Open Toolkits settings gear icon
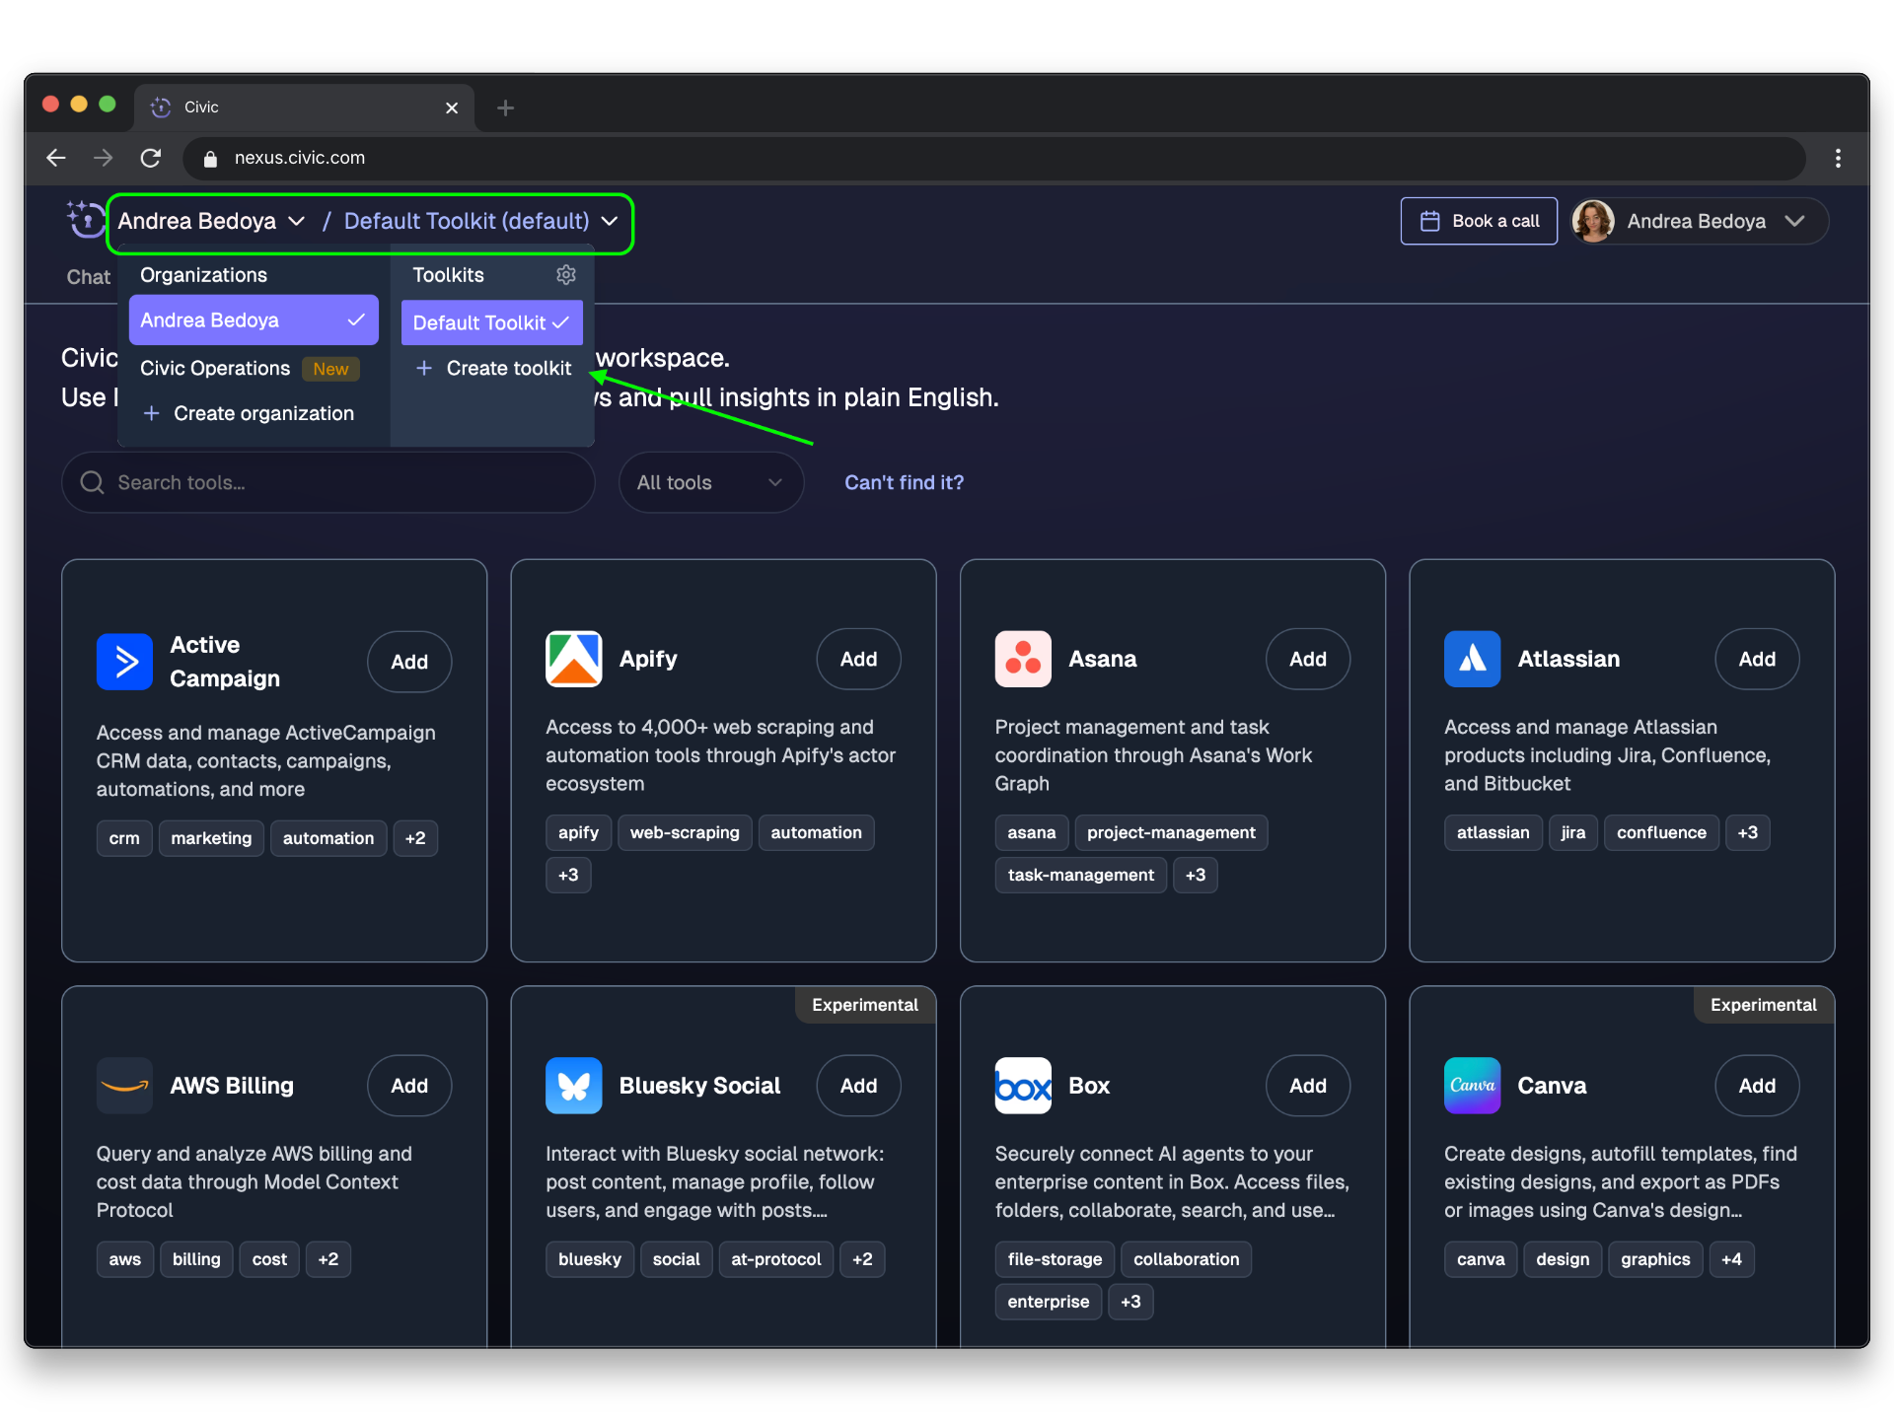Viewport: 1894px width, 1420px height. (566, 275)
